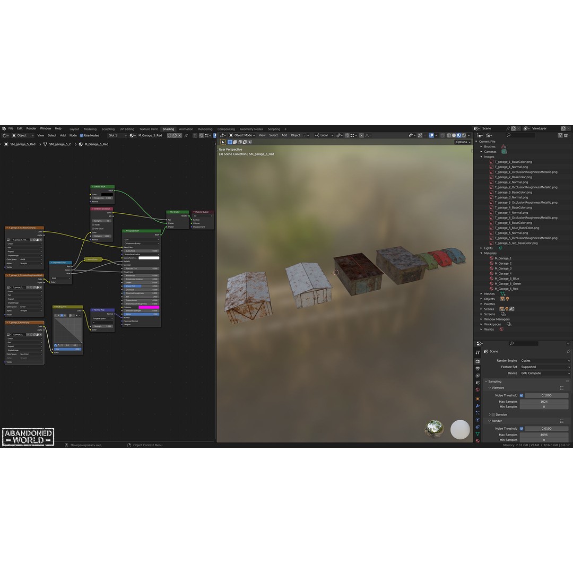Click the HDRI preview sphere in viewport

tap(434, 429)
